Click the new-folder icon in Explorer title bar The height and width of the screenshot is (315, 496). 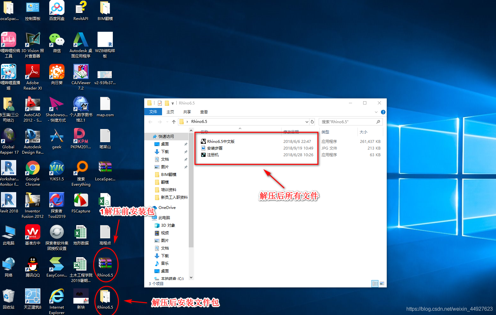pos(167,103)
